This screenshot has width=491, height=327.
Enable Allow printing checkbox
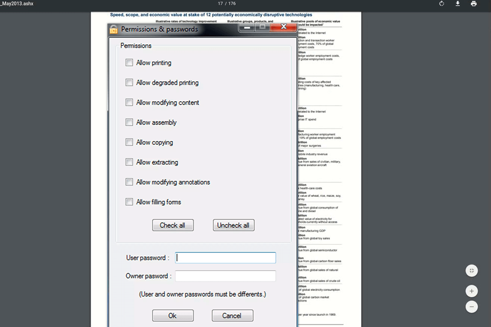(x=129, y=62)
